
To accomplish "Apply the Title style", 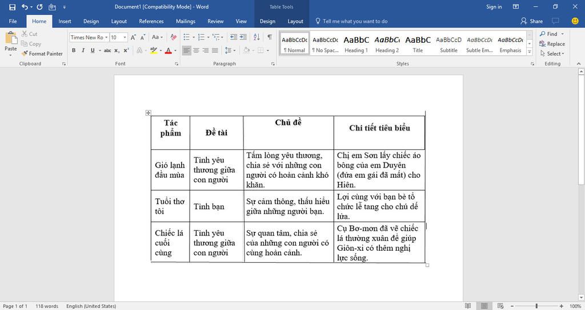I will 418,43.
